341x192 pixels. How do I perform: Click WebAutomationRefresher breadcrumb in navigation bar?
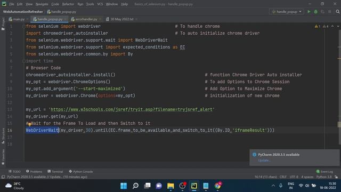(23, 12)
